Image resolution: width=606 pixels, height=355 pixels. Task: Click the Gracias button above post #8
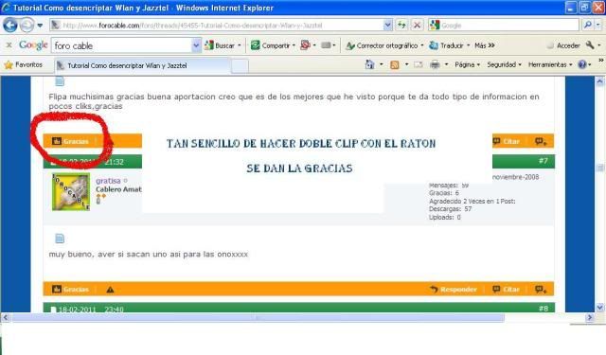click(70, 290)
